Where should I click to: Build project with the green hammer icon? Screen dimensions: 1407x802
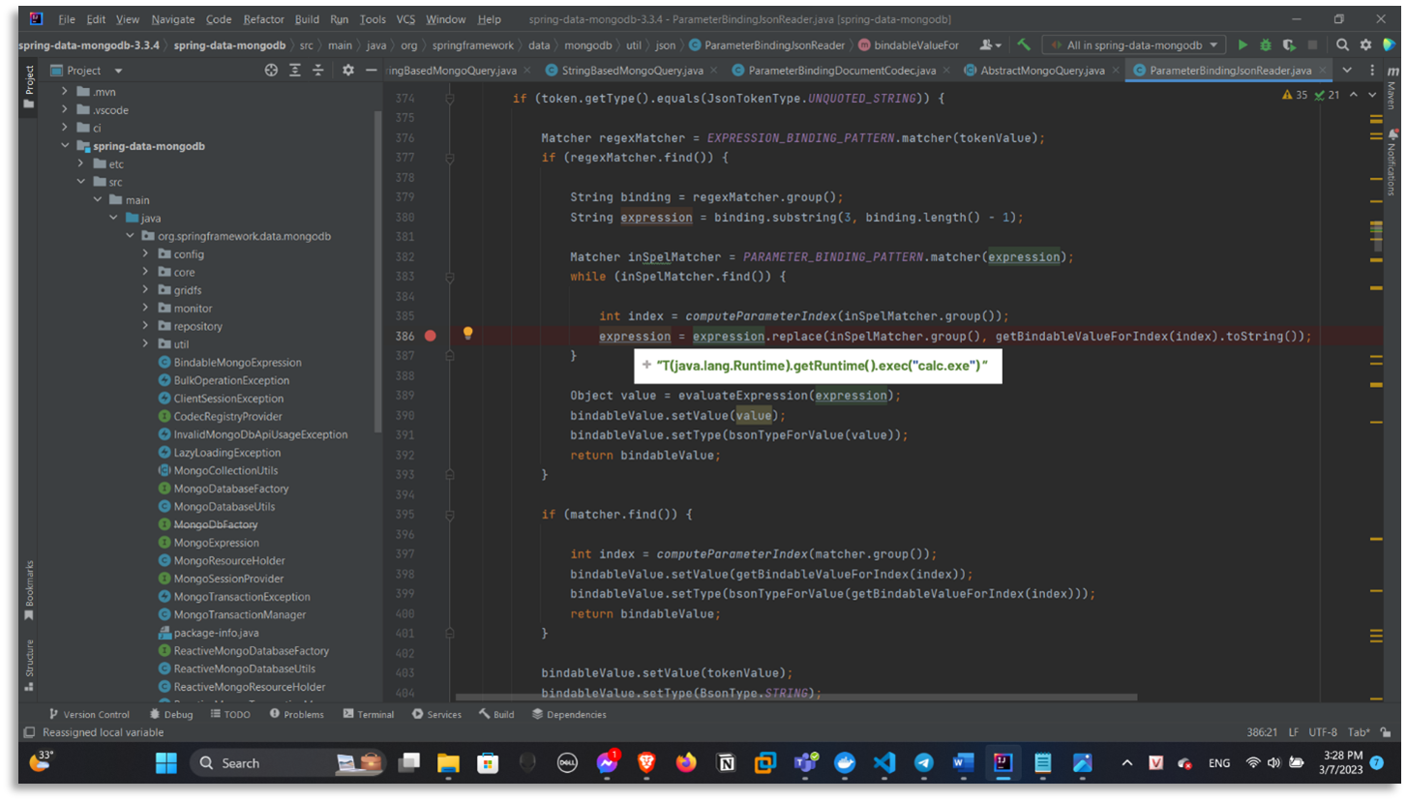1024,45
